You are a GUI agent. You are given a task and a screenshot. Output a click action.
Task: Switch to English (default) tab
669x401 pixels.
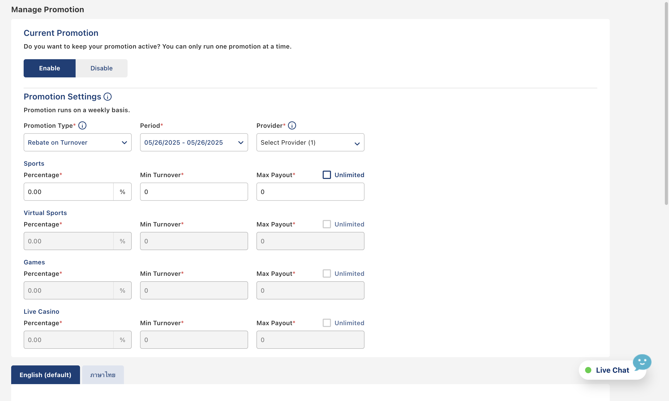(45, 375)
